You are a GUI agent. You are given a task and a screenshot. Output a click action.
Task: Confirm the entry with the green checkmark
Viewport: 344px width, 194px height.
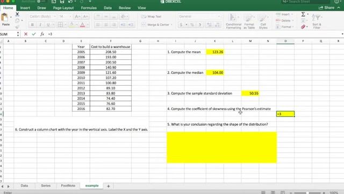click(33, 34)
